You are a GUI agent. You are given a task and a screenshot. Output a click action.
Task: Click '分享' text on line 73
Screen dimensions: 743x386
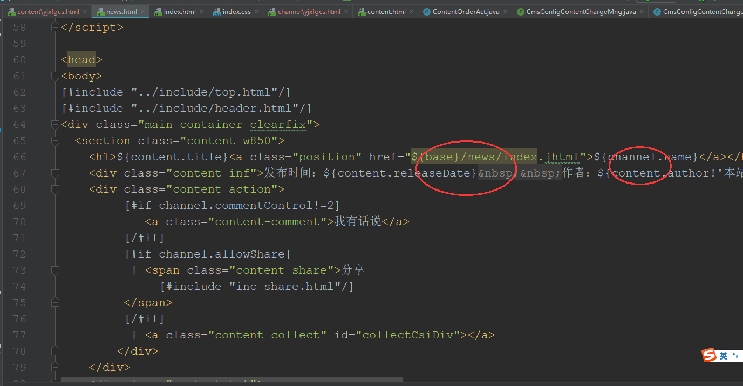click(353, 270)
